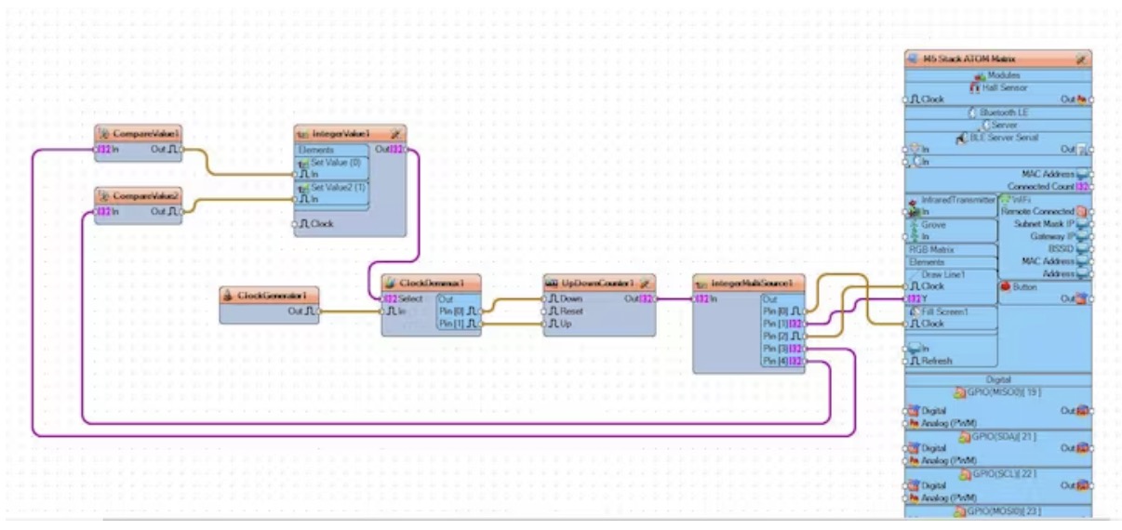Click UpDownCounter1 Reset input pin
The image size is (1122, 530).
tap(546, 311)
